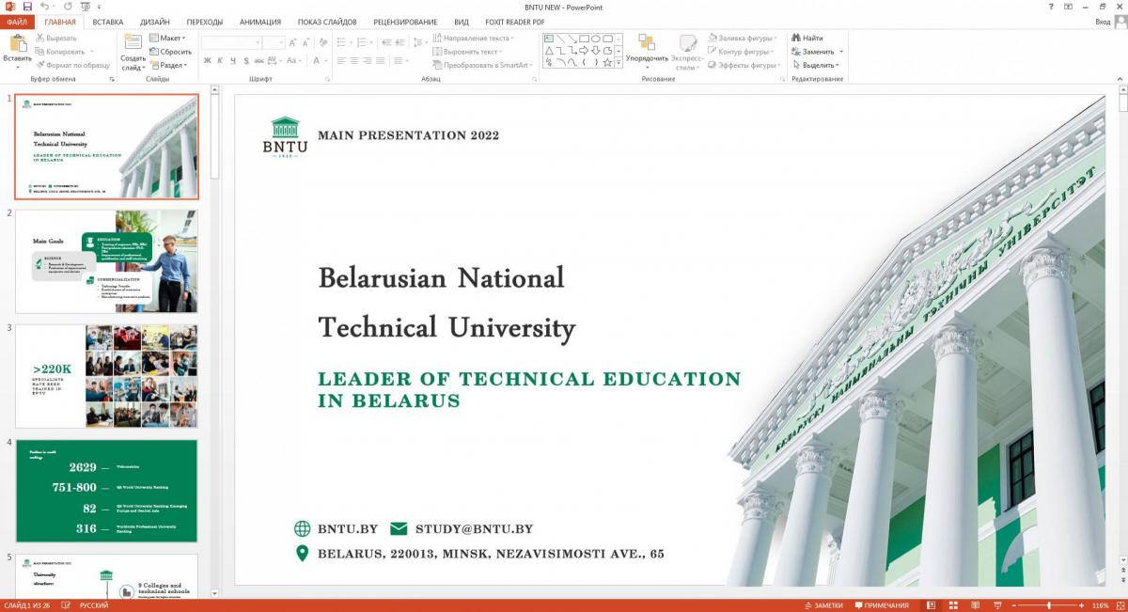The image size is (1128, 612).
Task: Redo the action in Quick Access toolbar
Action: coord(68,7)
